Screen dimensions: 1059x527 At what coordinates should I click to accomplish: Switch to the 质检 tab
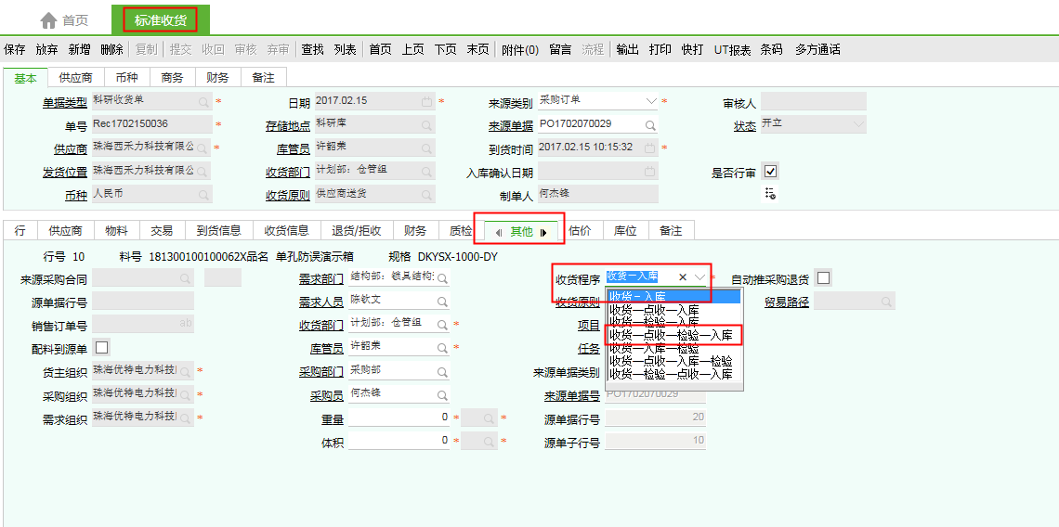461,231
